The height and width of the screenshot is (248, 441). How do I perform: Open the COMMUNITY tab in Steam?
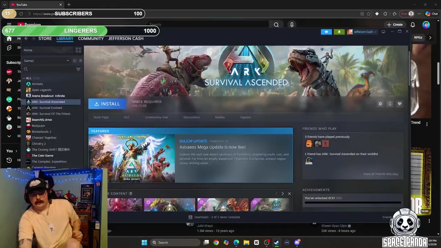click(x=91, y=38)
